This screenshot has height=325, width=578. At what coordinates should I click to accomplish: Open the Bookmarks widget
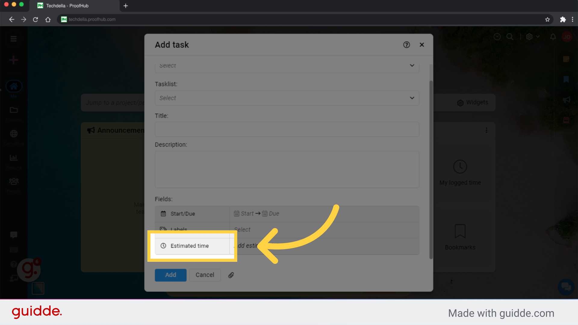460,237
